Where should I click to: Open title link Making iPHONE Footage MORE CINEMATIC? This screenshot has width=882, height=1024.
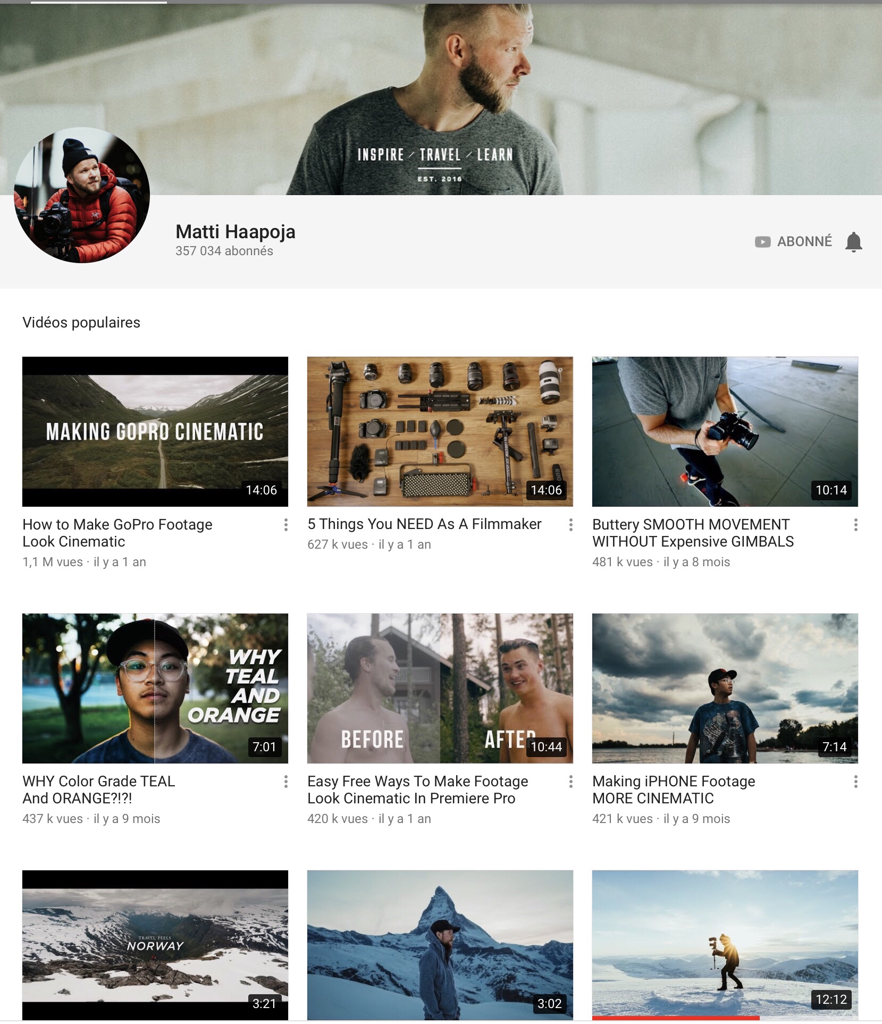point(673,790)
